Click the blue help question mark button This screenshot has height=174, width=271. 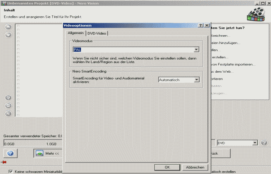10,153
